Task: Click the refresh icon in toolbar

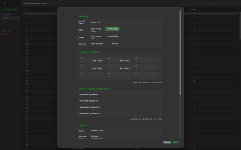Action: tap(216, 3)
